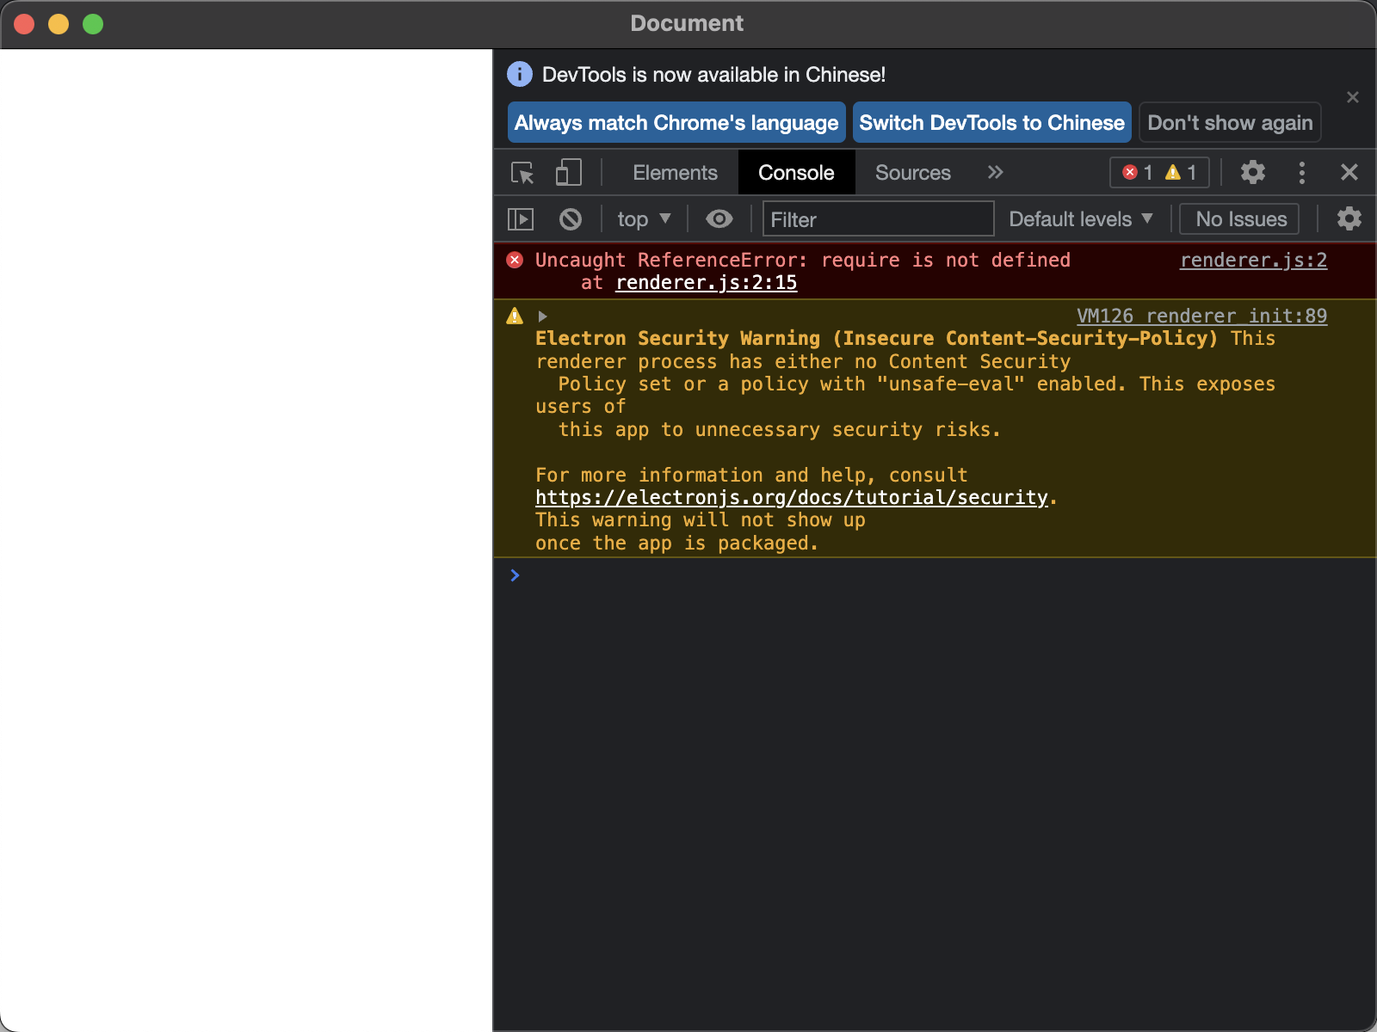Dismiss the language notification bar
The height and width of the screenshot is (1032, 1377).
click(1352, 97)
